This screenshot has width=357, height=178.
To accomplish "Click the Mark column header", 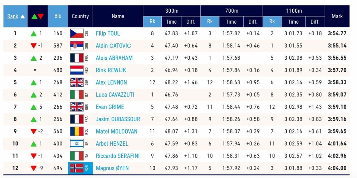I will click(337, 16).
